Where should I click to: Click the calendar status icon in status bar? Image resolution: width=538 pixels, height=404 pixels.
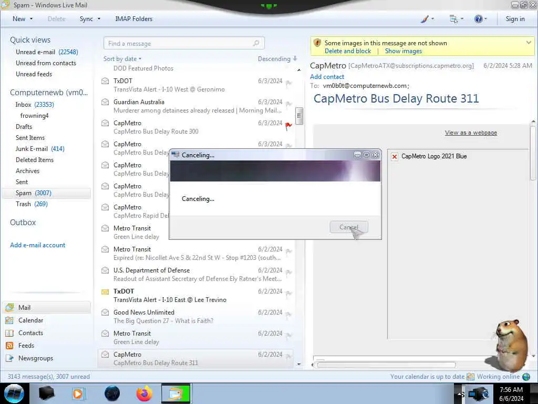470,377
